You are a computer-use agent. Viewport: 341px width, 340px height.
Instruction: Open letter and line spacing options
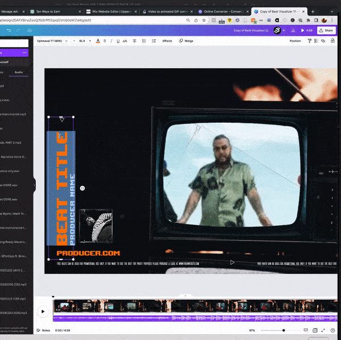pos(154,41)
